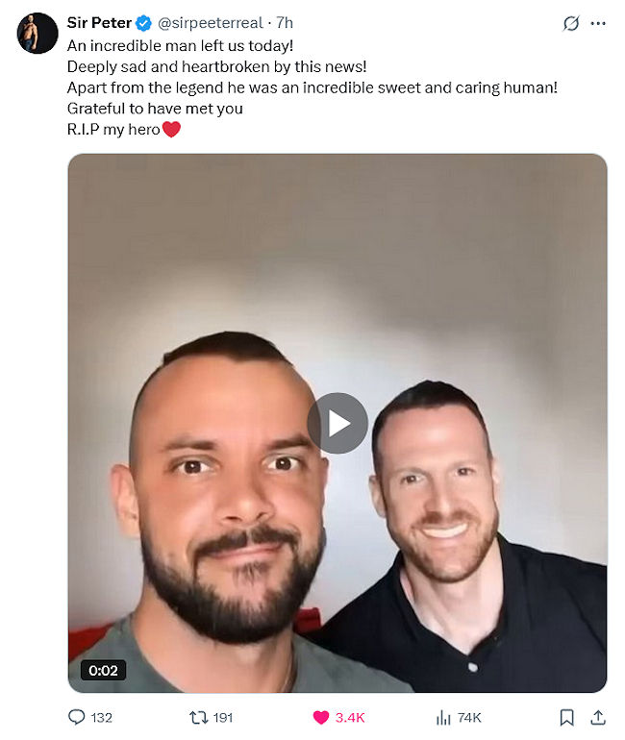Screen dimensions: 625x740
Task: Open the Grok explain-post icon
Action: [571, 23]
